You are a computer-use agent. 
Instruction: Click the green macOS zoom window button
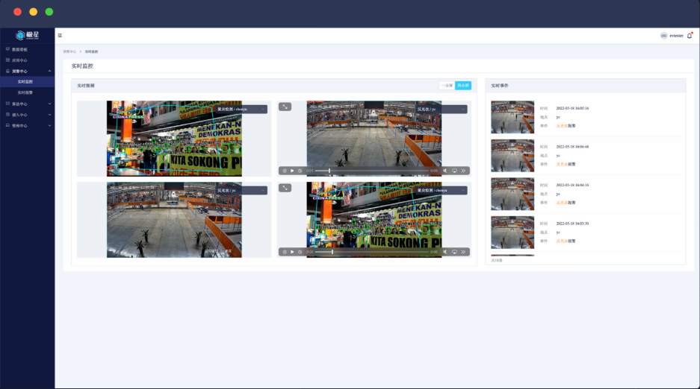[x=49, y=12]
